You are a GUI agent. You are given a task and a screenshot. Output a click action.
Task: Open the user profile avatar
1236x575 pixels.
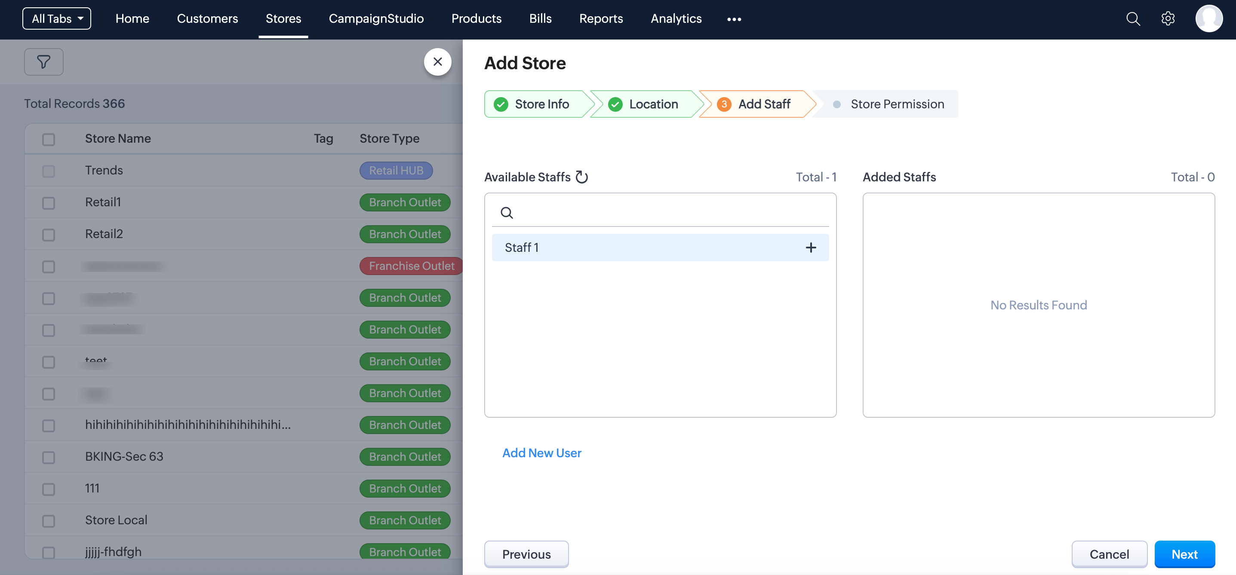[1208, 19]
